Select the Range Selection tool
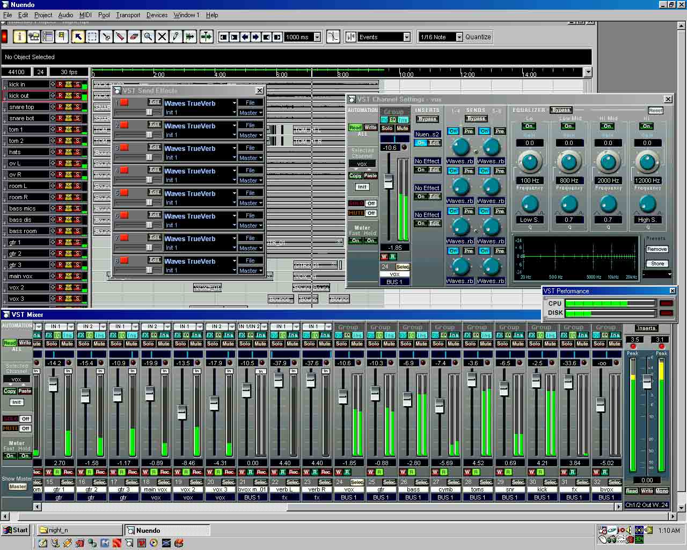 pyautogui.click(x=92, y=37)
